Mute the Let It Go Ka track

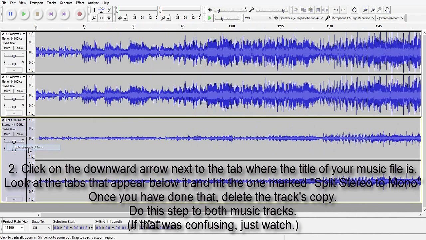7,134
